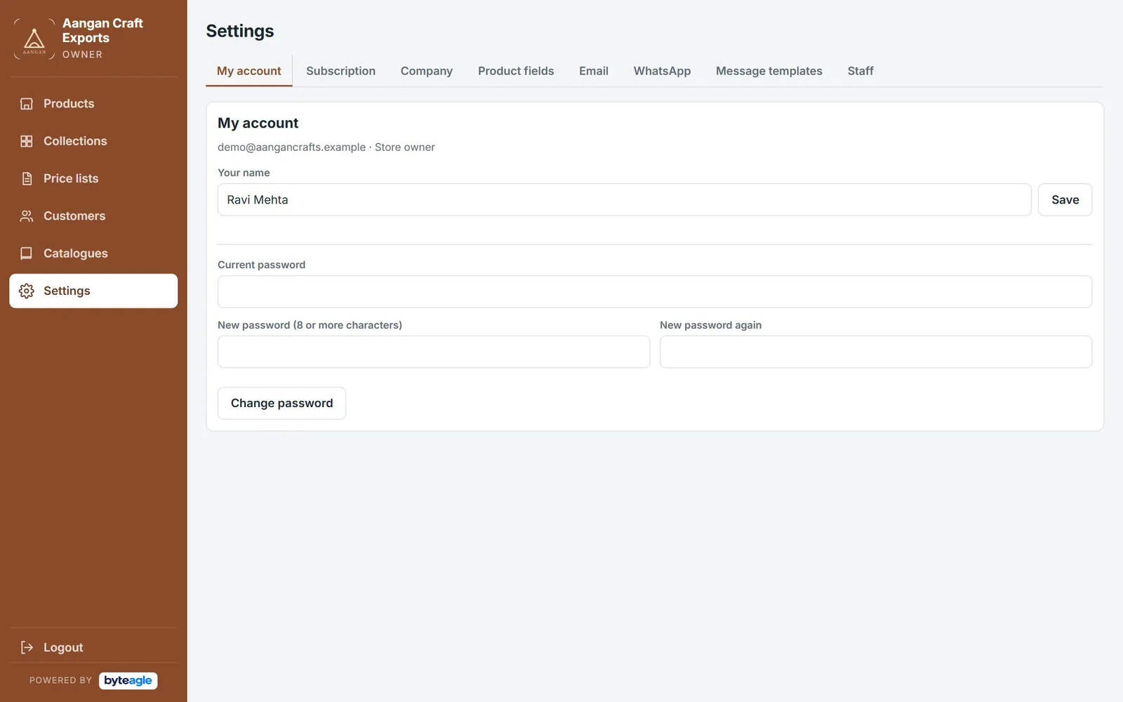Image resolution: width=1123 pixels, height=702 pixels.
Task: Go to the Collections label in sidebar
Action: (x=75, y=141)
